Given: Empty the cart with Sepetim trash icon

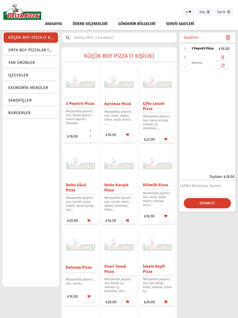Looking at the screenshot, I should 228,37.
